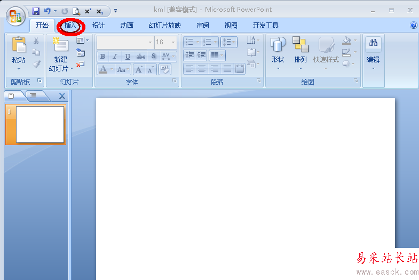Open print preview in quick access

click(76, 11)
